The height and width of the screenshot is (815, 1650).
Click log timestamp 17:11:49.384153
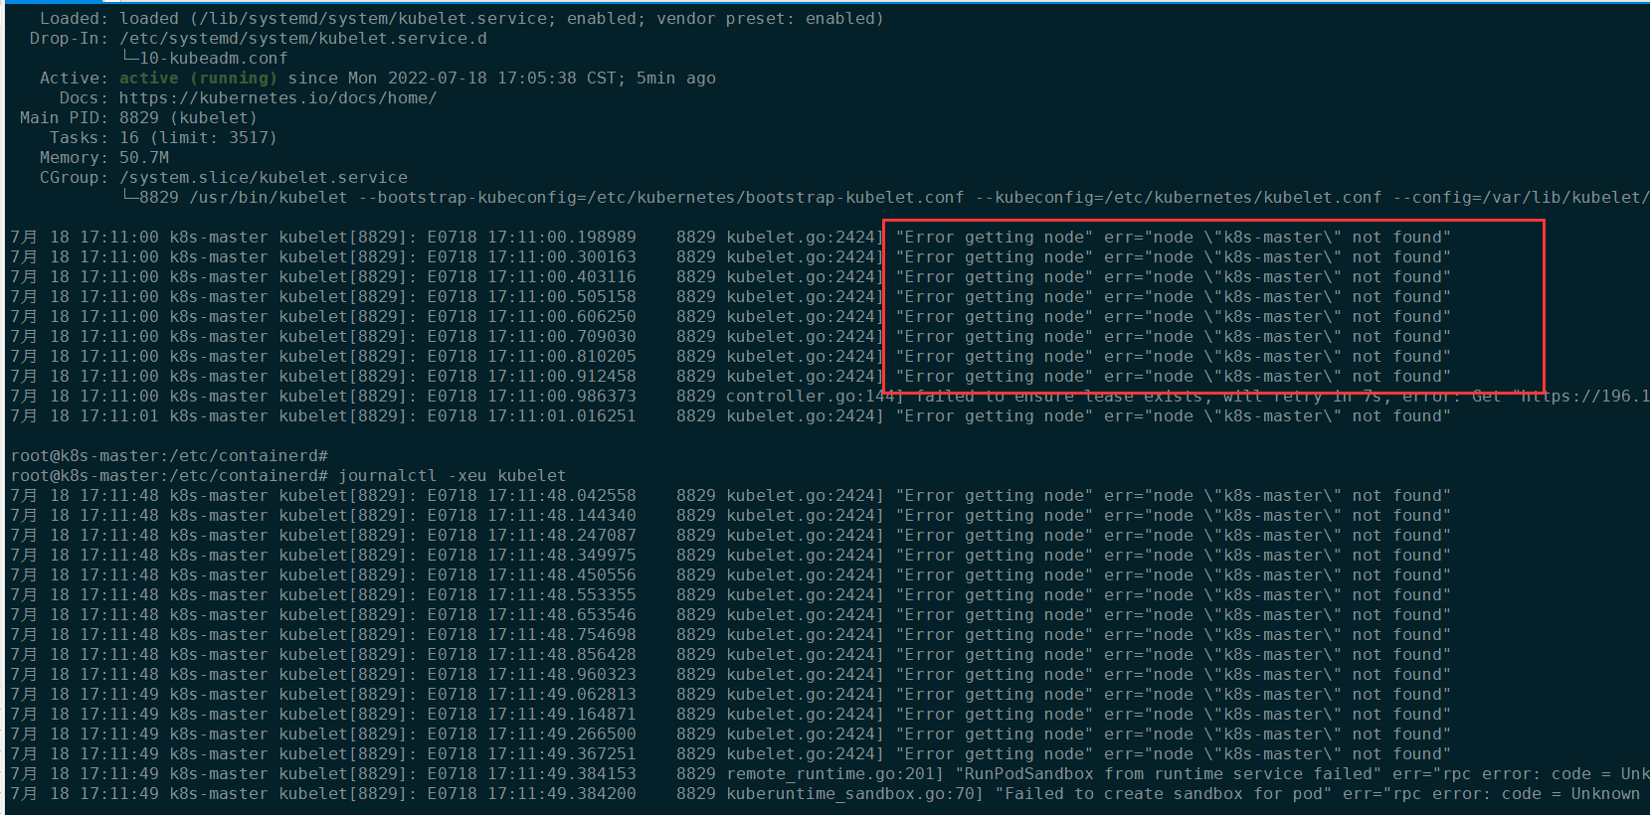tap(561, 773)
